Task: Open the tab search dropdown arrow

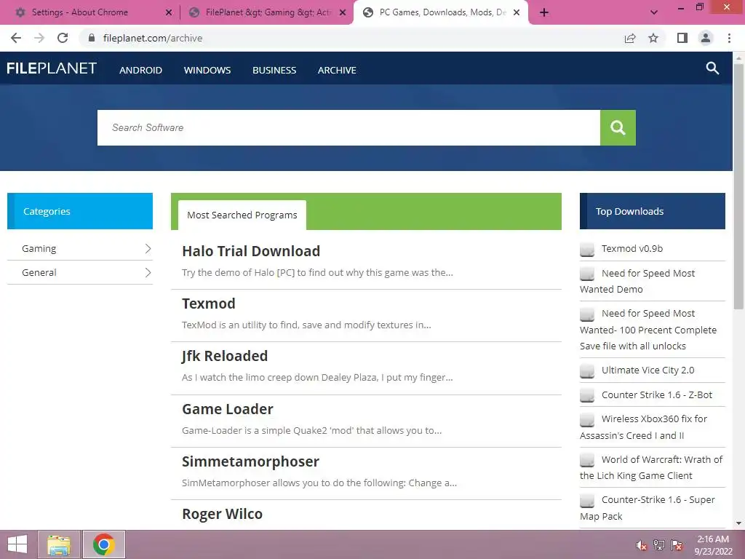Action: [x=654, y=13]
